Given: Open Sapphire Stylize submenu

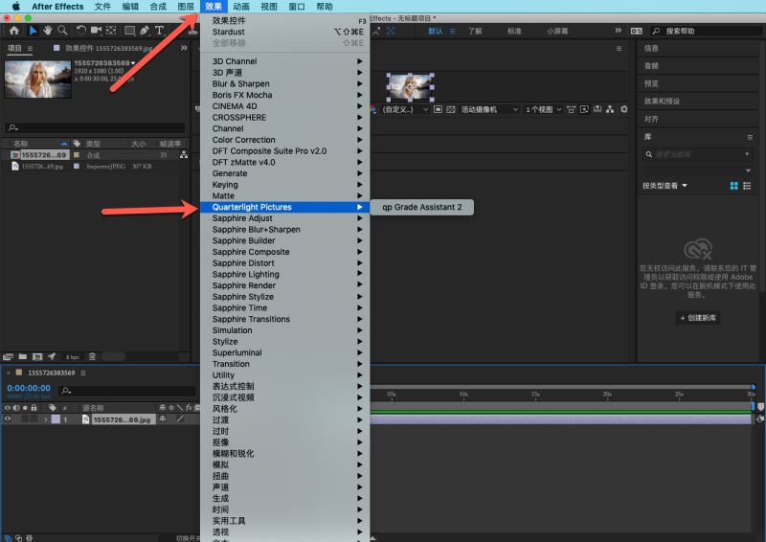Looking at the screenshot, I should [284, 297].
